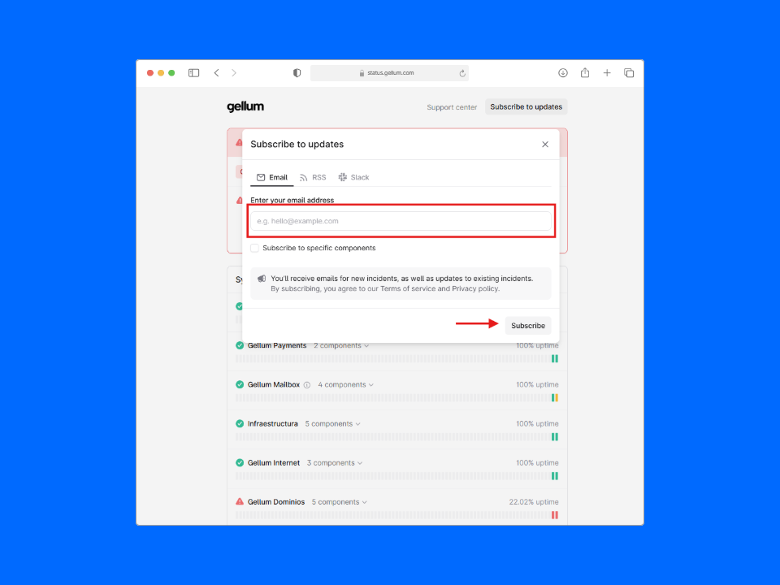Go forward with the browser forward arrow
Image resolution: width=780 pixels, height=585 pixels.
point(234,73)
